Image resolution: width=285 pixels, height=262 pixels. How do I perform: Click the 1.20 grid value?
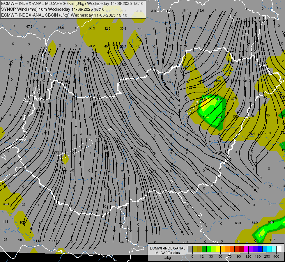tap(170, 11)
